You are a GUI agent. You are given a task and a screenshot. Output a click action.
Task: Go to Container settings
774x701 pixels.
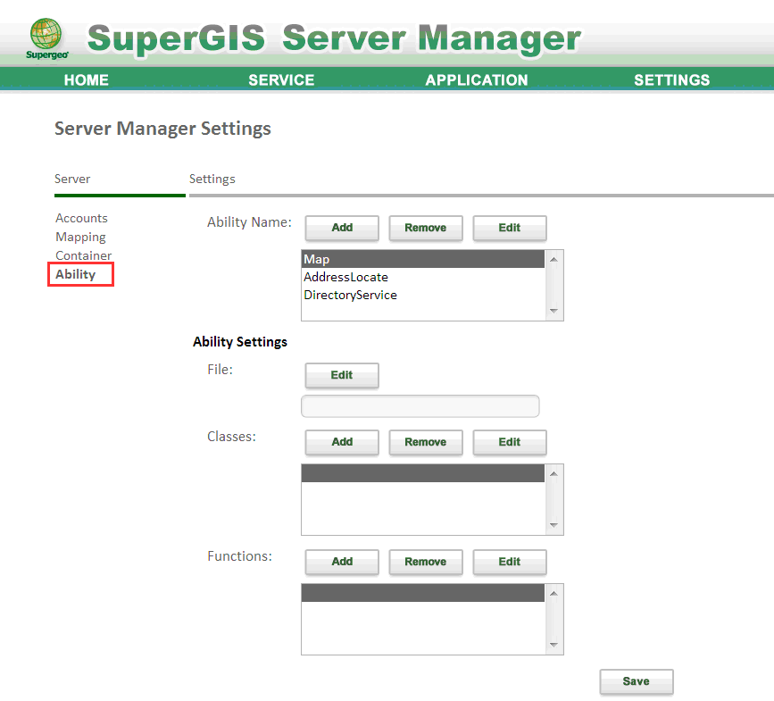[x=83, y=255]
